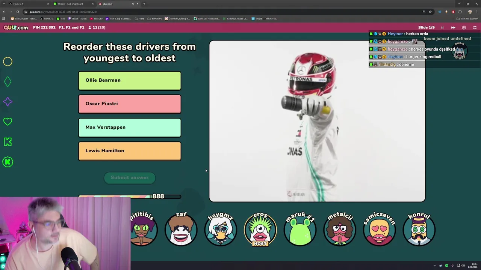Select the Lewis Hamilton answer card
The image size is (481, 270).
130,151
